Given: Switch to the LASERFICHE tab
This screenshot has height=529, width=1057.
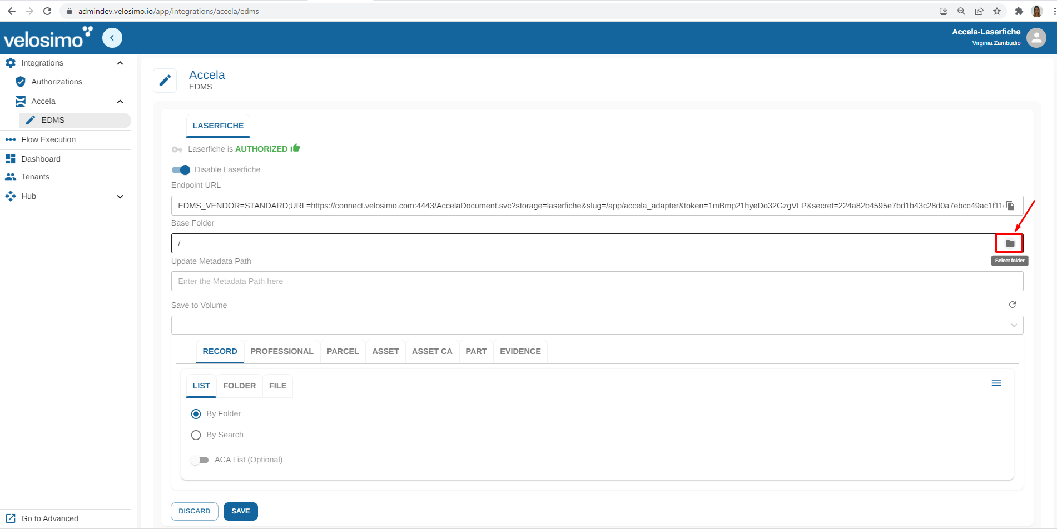Looking at the screenshot, I should tap(218, 126).
